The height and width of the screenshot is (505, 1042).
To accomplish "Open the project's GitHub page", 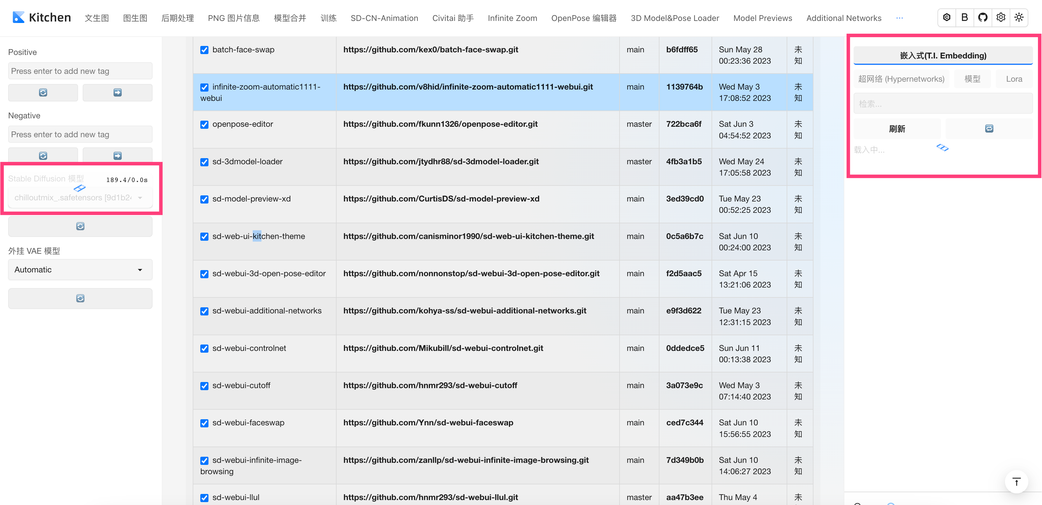I will point(983,17).
